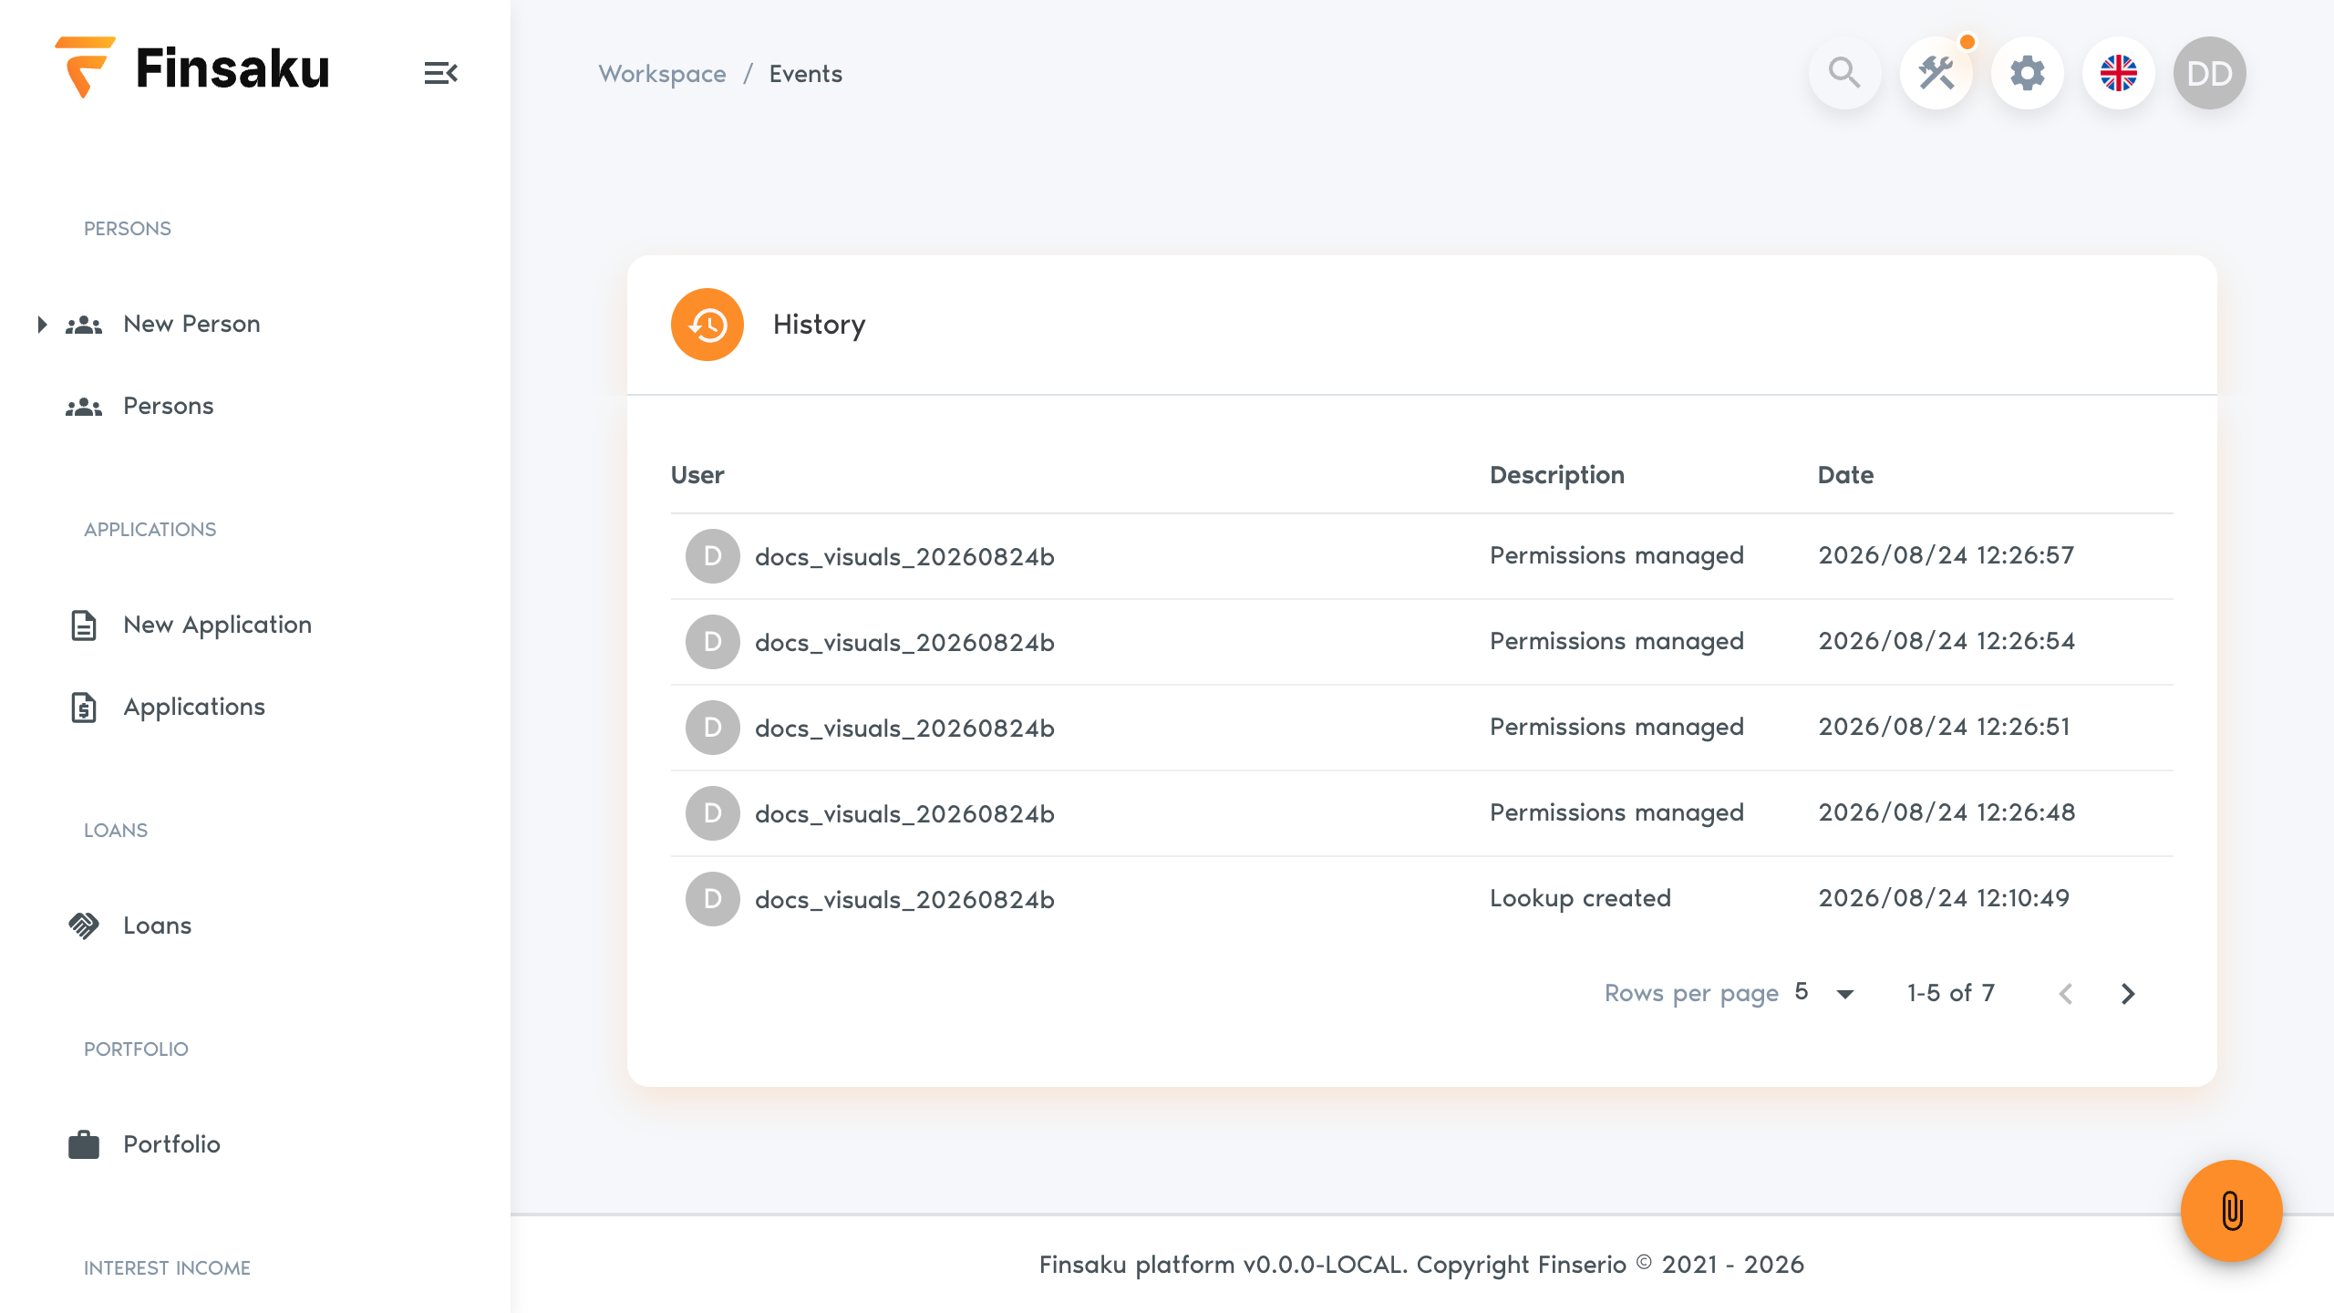Open New Application in the sidebar

[218, 625]
